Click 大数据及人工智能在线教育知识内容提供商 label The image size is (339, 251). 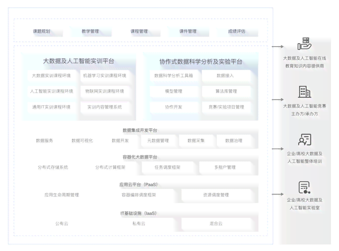[x=304, y=62]
